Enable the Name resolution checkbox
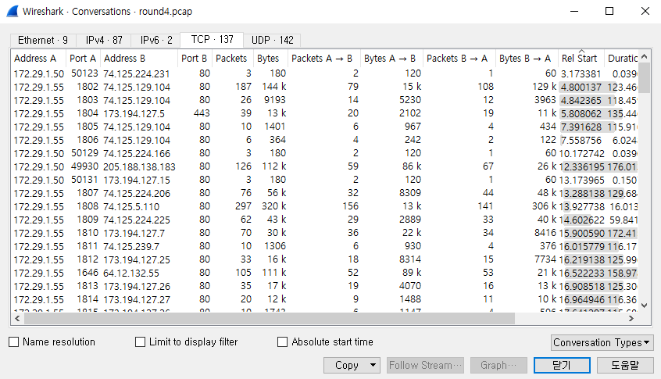 [14, 342]
